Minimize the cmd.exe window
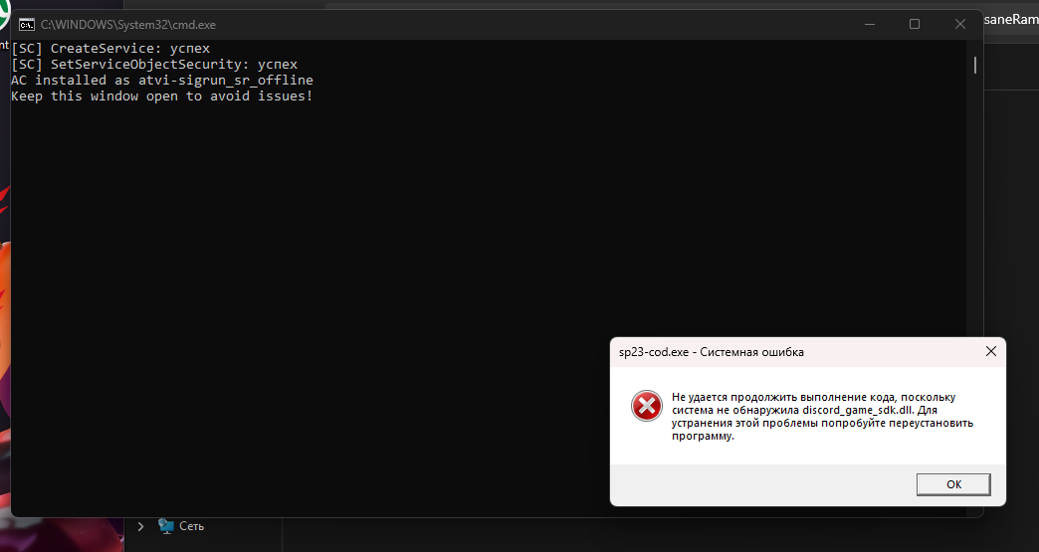The height and width of the screenshot is (552, 1039). point(870,25)
